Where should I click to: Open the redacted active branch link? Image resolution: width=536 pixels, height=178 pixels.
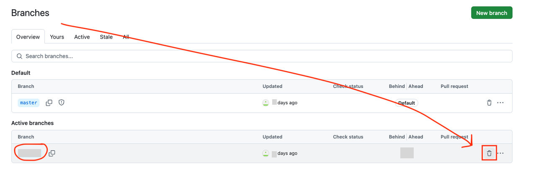click(29, 153)
